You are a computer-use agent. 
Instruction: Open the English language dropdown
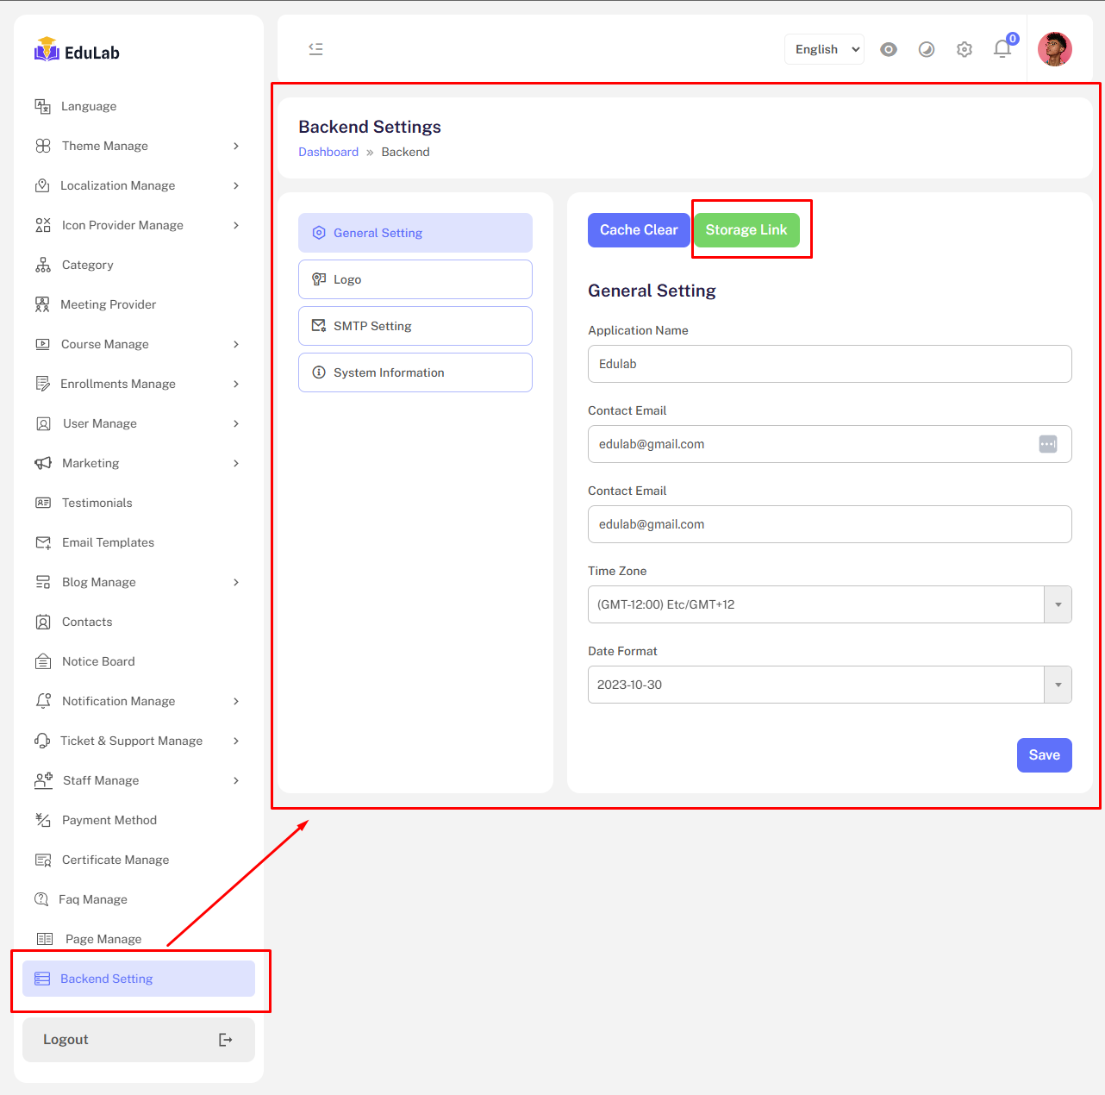click(824, 49)
